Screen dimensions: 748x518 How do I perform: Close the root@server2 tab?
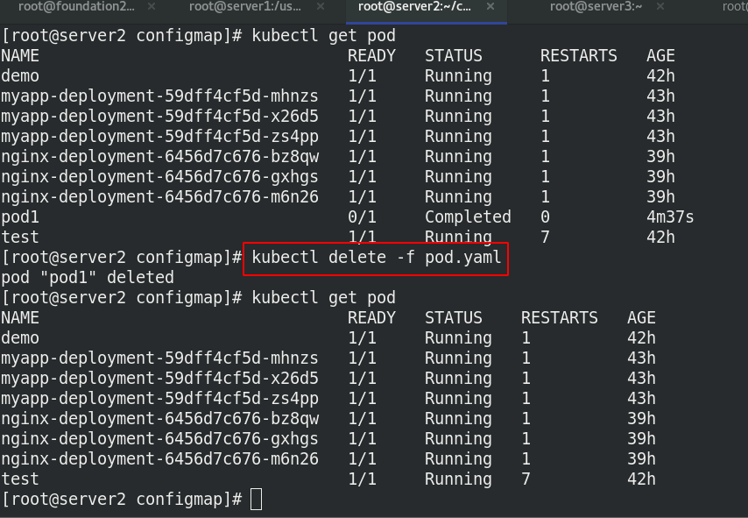[x=490, y=7]
